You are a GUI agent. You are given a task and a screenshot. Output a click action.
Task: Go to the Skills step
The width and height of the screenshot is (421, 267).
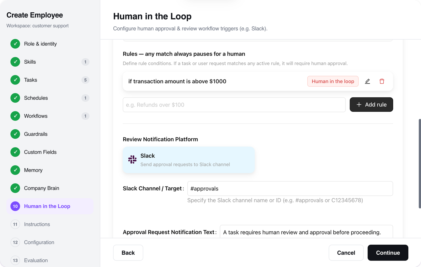click(x=50, y=62)
